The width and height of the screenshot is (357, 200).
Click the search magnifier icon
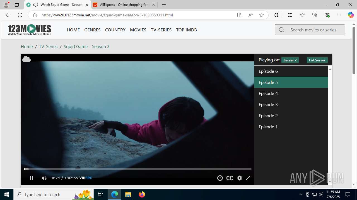[281, 30]
